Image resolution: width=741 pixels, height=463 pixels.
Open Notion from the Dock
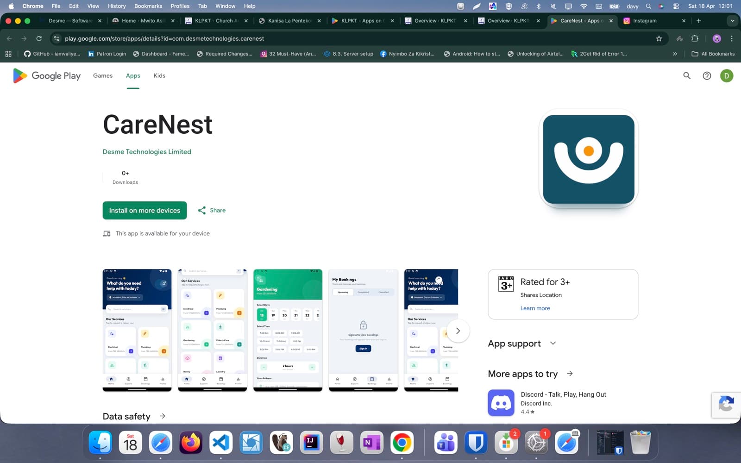tap(371, 443)
